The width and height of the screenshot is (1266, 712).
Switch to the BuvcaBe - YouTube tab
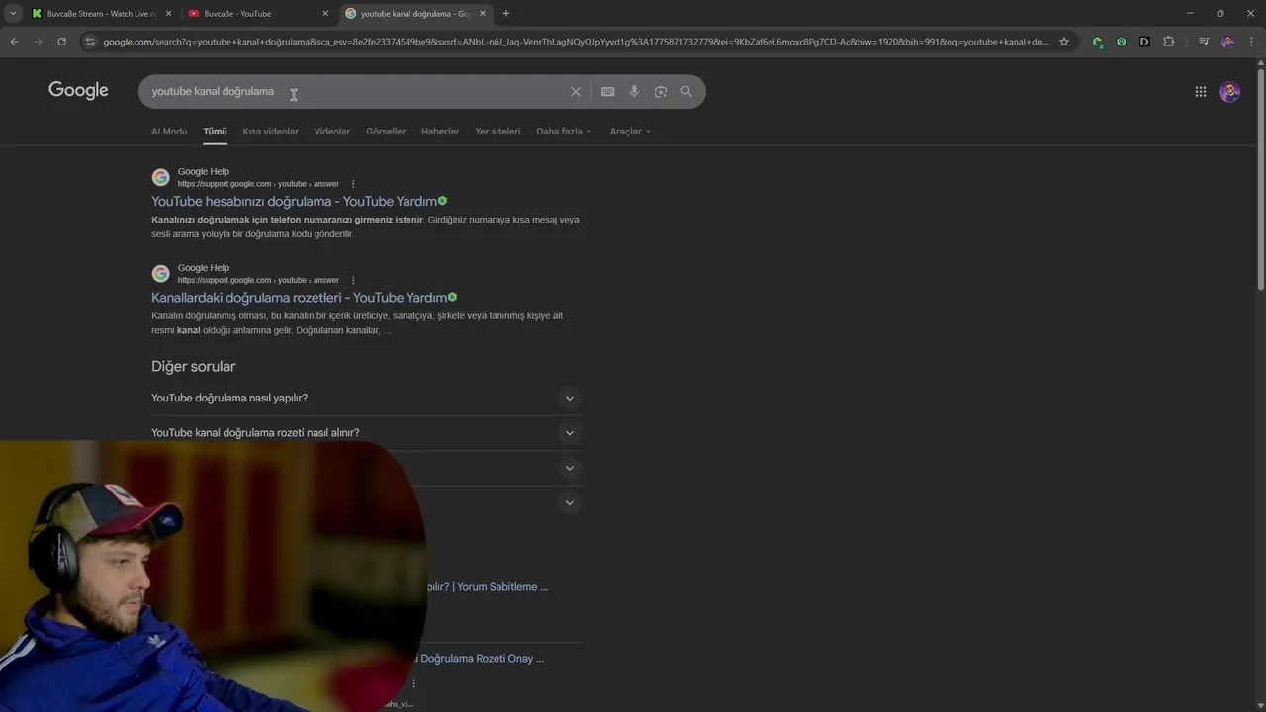[257, 14]
